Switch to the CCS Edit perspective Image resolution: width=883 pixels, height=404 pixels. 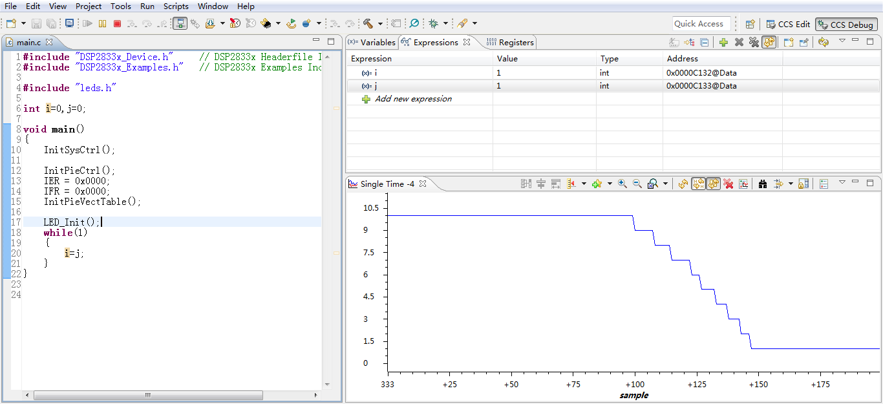788,24
